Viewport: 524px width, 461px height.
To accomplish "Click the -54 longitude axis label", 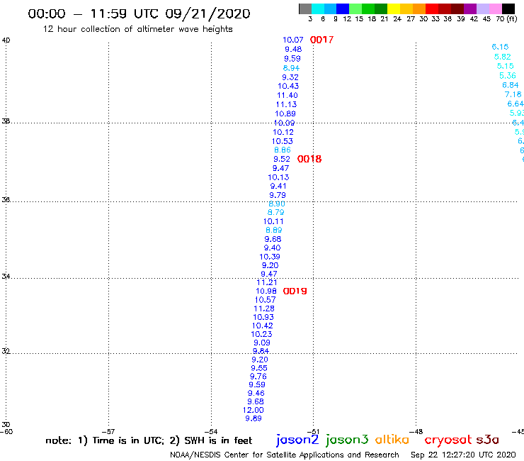I will (211, 432).
